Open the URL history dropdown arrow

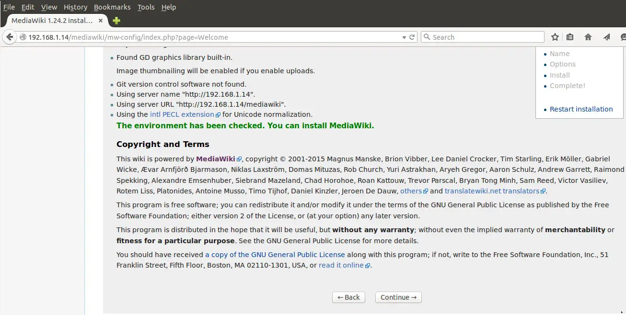[404, 37]
